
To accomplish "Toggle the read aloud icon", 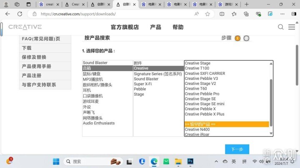I will pos(197,14).
